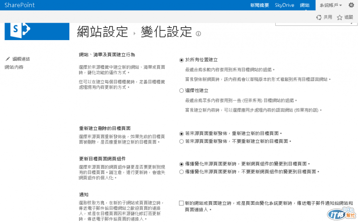Open SkyDrive in top navigation
The image size is (358, 223).
285,5
